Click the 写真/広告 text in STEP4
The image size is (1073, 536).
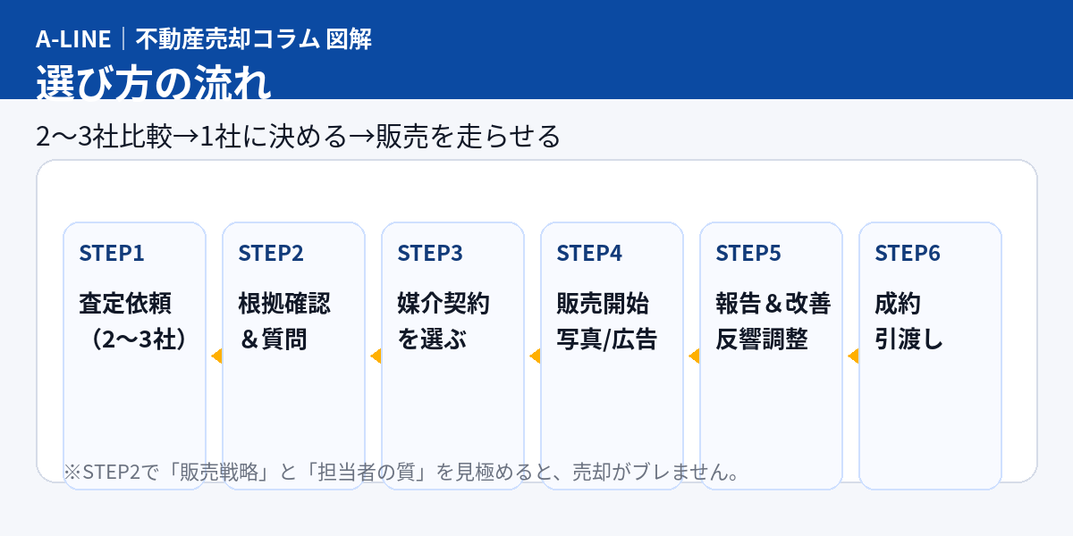[606, 339]
